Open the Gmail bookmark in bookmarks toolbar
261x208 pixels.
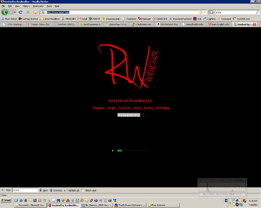click(82, 19)
